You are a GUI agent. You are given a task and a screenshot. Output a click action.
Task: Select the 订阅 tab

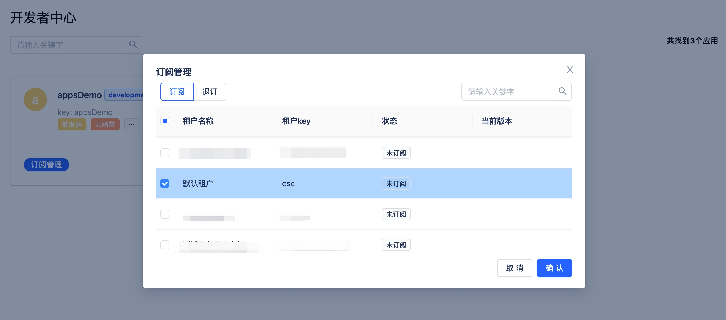coord(177,91)
